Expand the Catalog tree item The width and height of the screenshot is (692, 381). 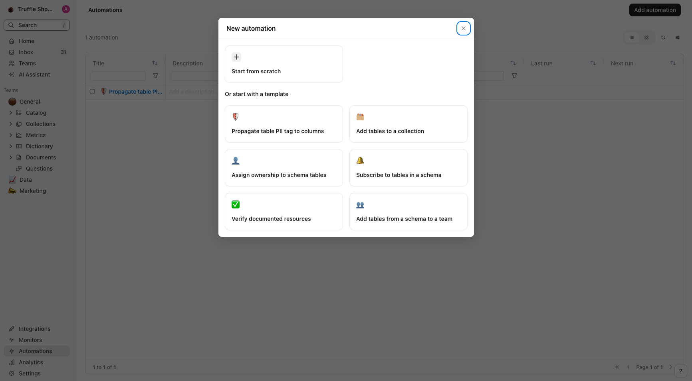click(11, 113)
